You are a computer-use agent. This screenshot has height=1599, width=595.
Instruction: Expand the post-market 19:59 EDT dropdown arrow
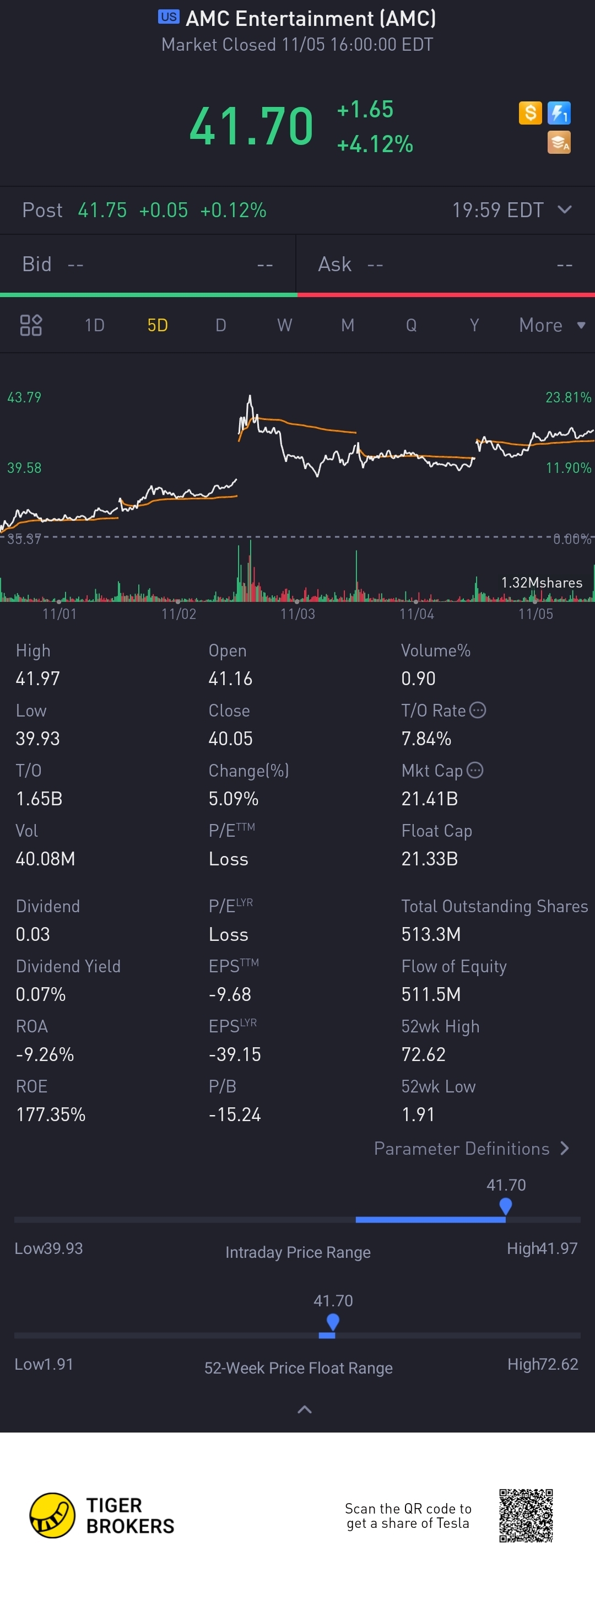click(x=565, y=210)
